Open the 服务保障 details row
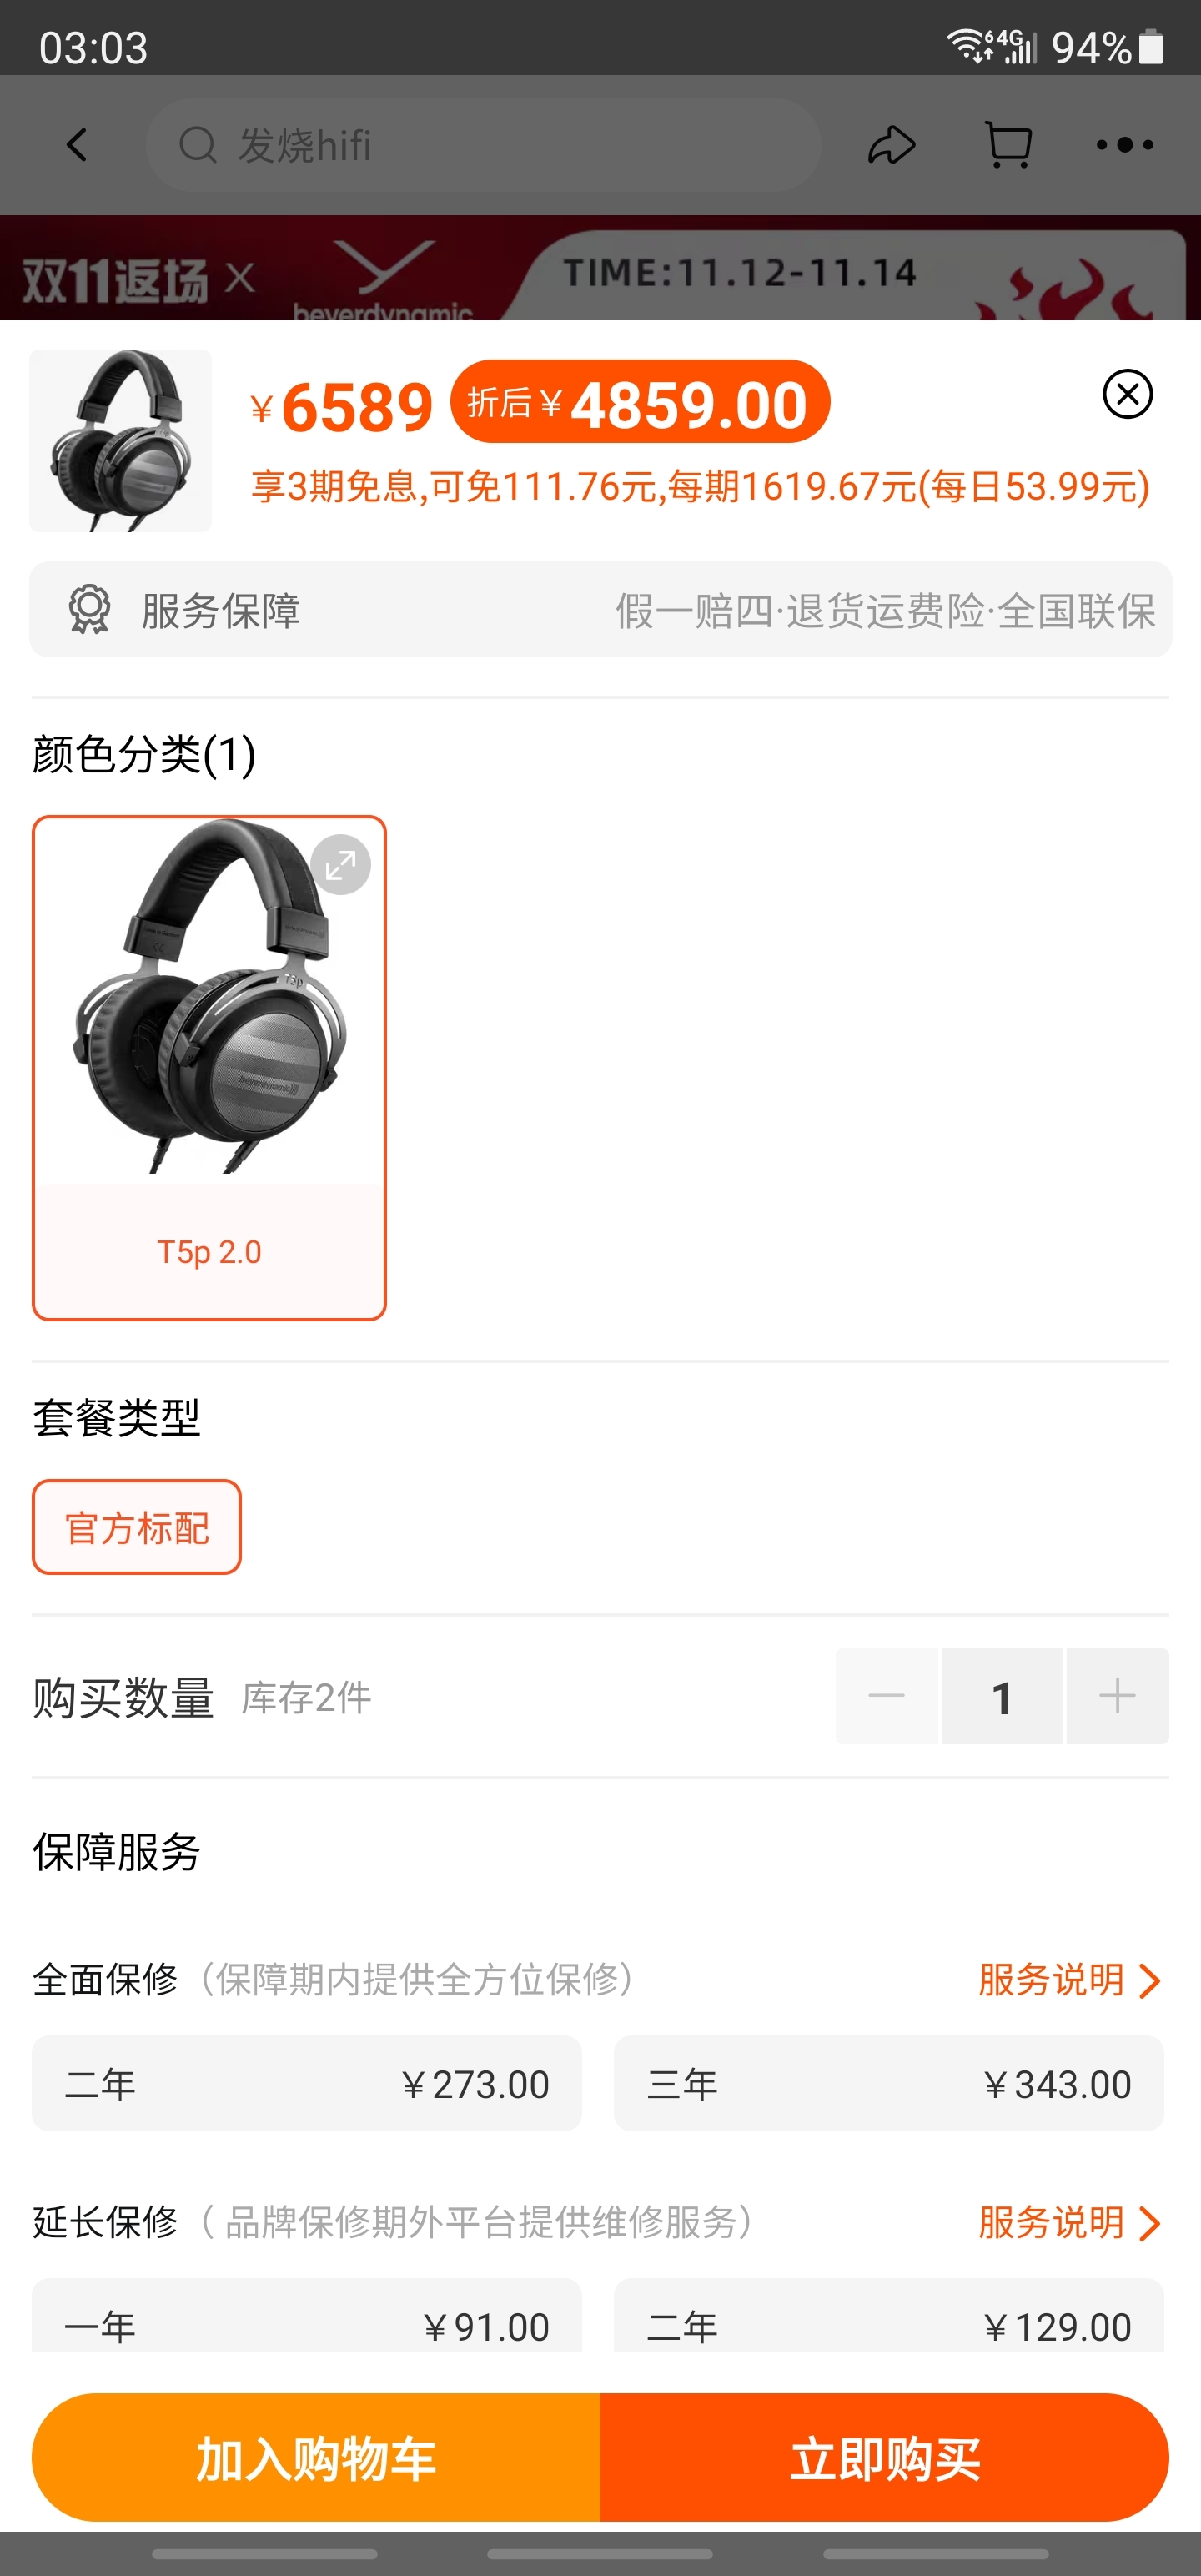The height and width of the screenshot is (2576, 1201). click(600, 610)
